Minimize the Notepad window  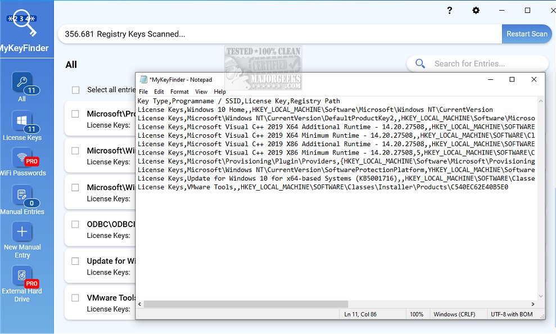coord(490,79)
